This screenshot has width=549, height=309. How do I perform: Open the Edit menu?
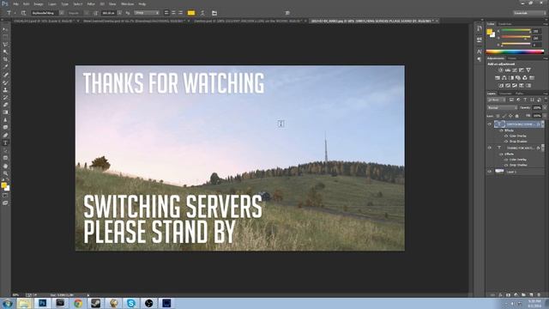(x=27, y=3)
